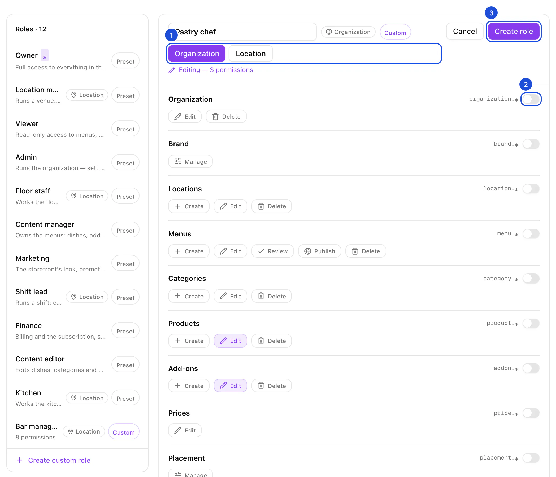Image resolution: width=556 pixels, height=477 pixels.
Task: Click plus icon on Products Create permission
Action: click(x=178, y=341)
